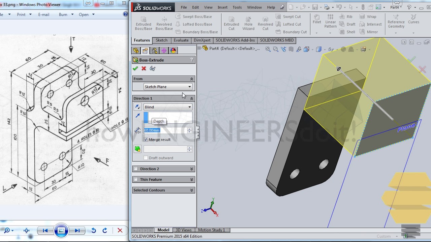Image resolution: width=431 pixels, height=242 pixels.
Task: Pick the Lofted Boss/Base tool
Action: click(x=194, y=24)
